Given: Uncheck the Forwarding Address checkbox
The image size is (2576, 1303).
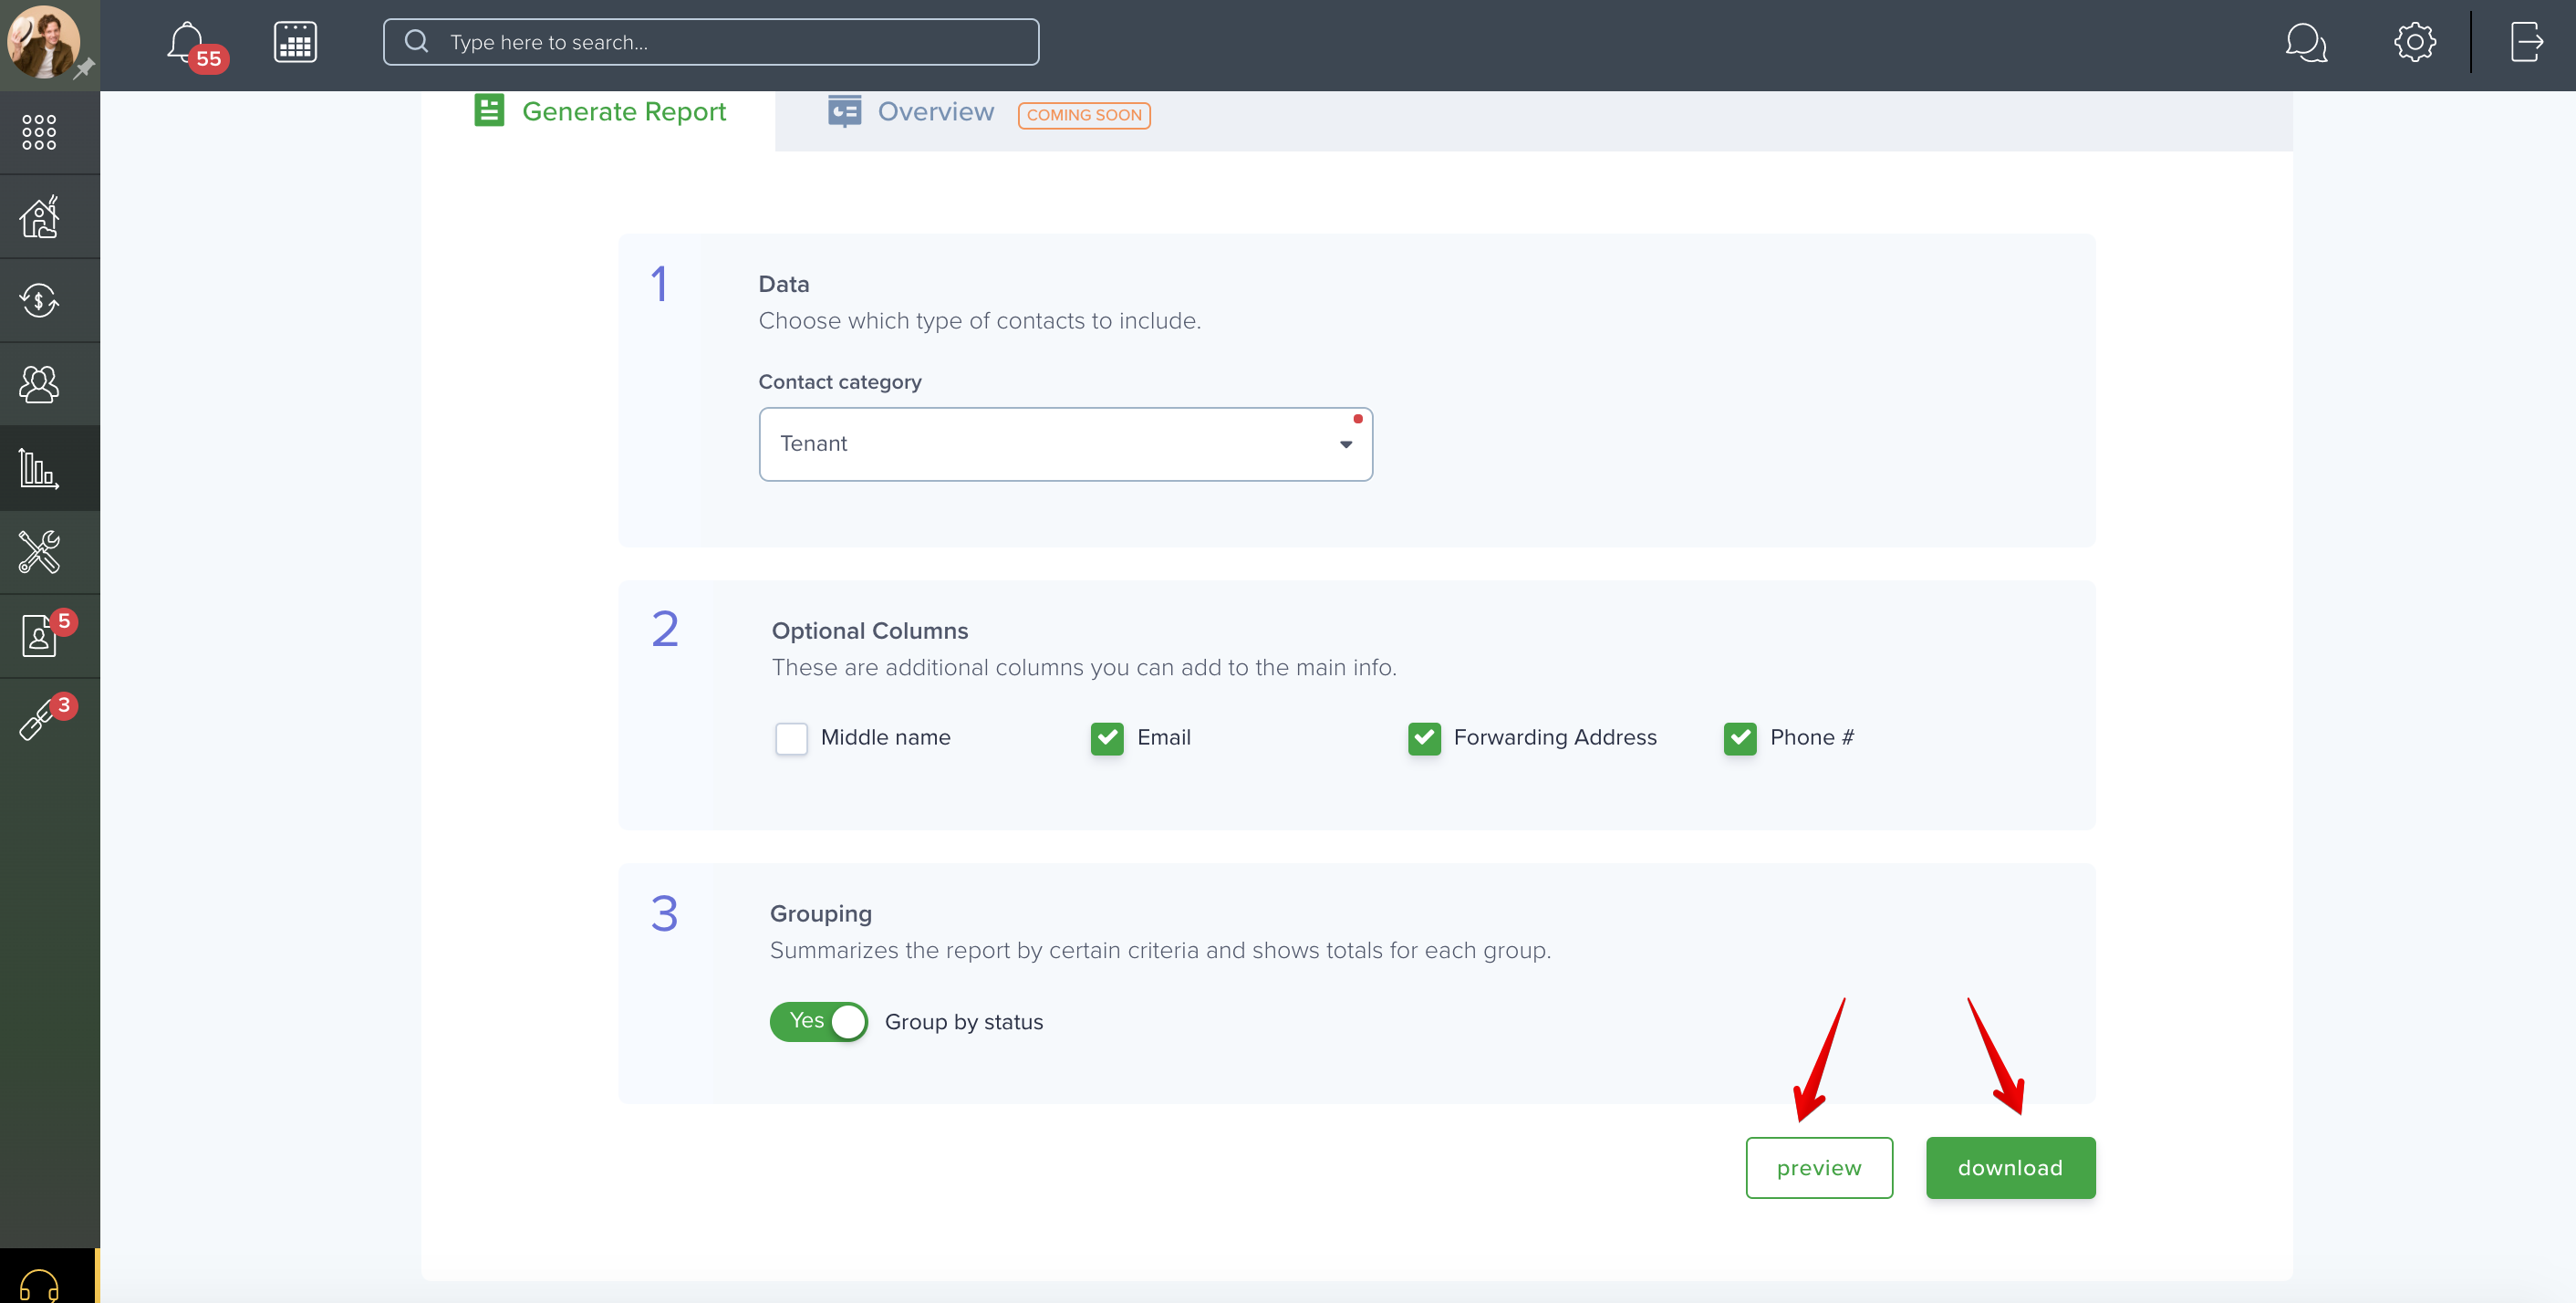Looking at the screenshot, I should click(1424, 738).
